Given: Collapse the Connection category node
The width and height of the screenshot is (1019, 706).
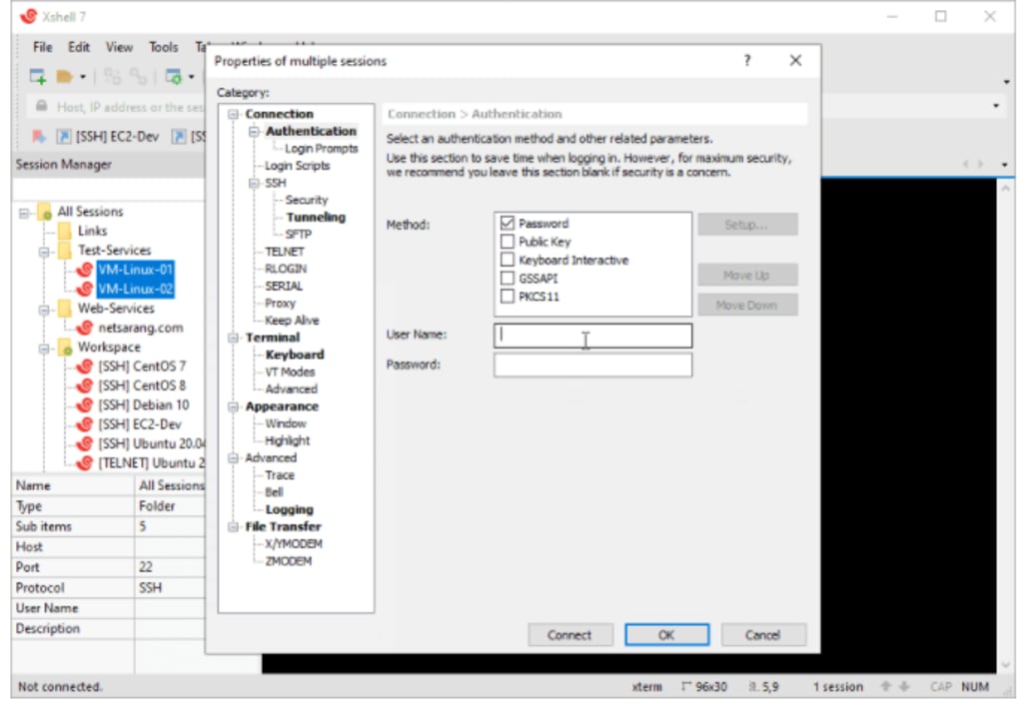Looking at the screenshot, I should tap(233, 114).
